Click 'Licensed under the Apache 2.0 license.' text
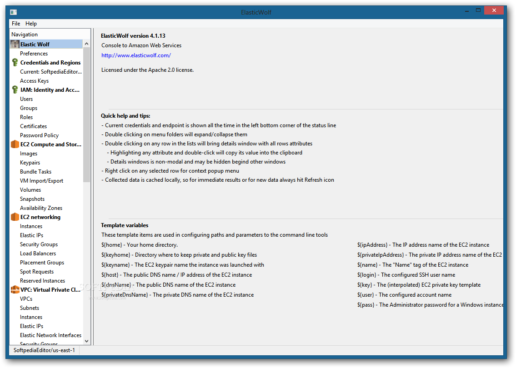This screenshot has width=516, height=368. click(147, 70)
